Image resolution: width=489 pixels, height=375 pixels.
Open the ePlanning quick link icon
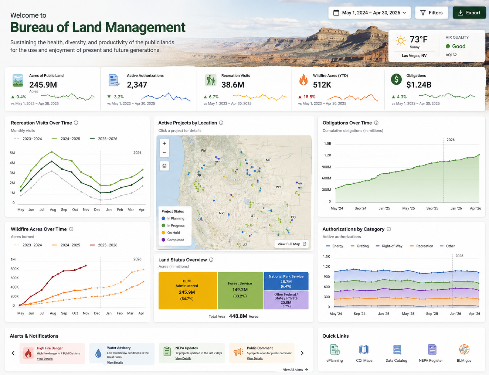(335, 350)
